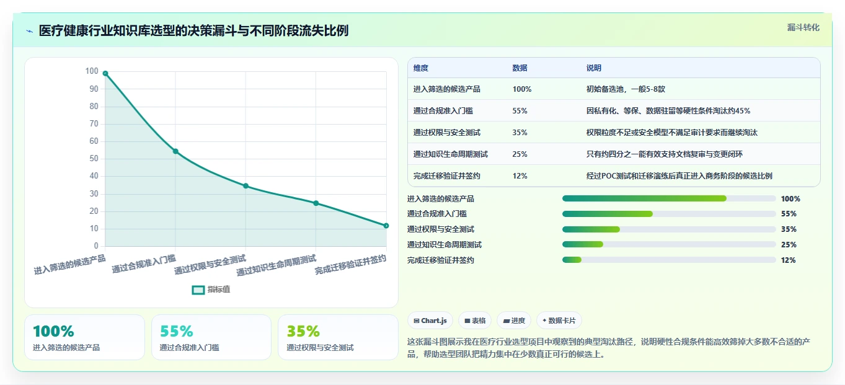Click x-axis label 通过权限与安全测试

[210, 265]
